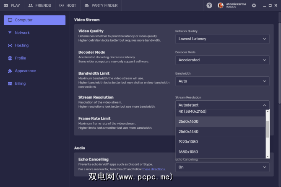
Task: Click the atomickarma username
Action: pos(236,4)
